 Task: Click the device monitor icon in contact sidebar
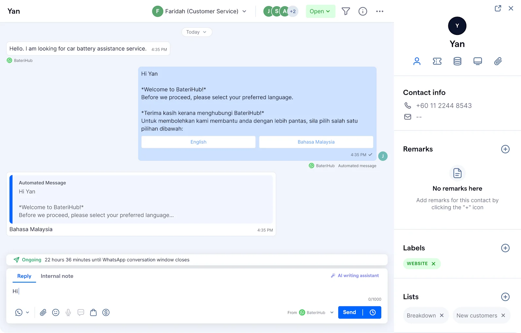(x=477, y=61)
